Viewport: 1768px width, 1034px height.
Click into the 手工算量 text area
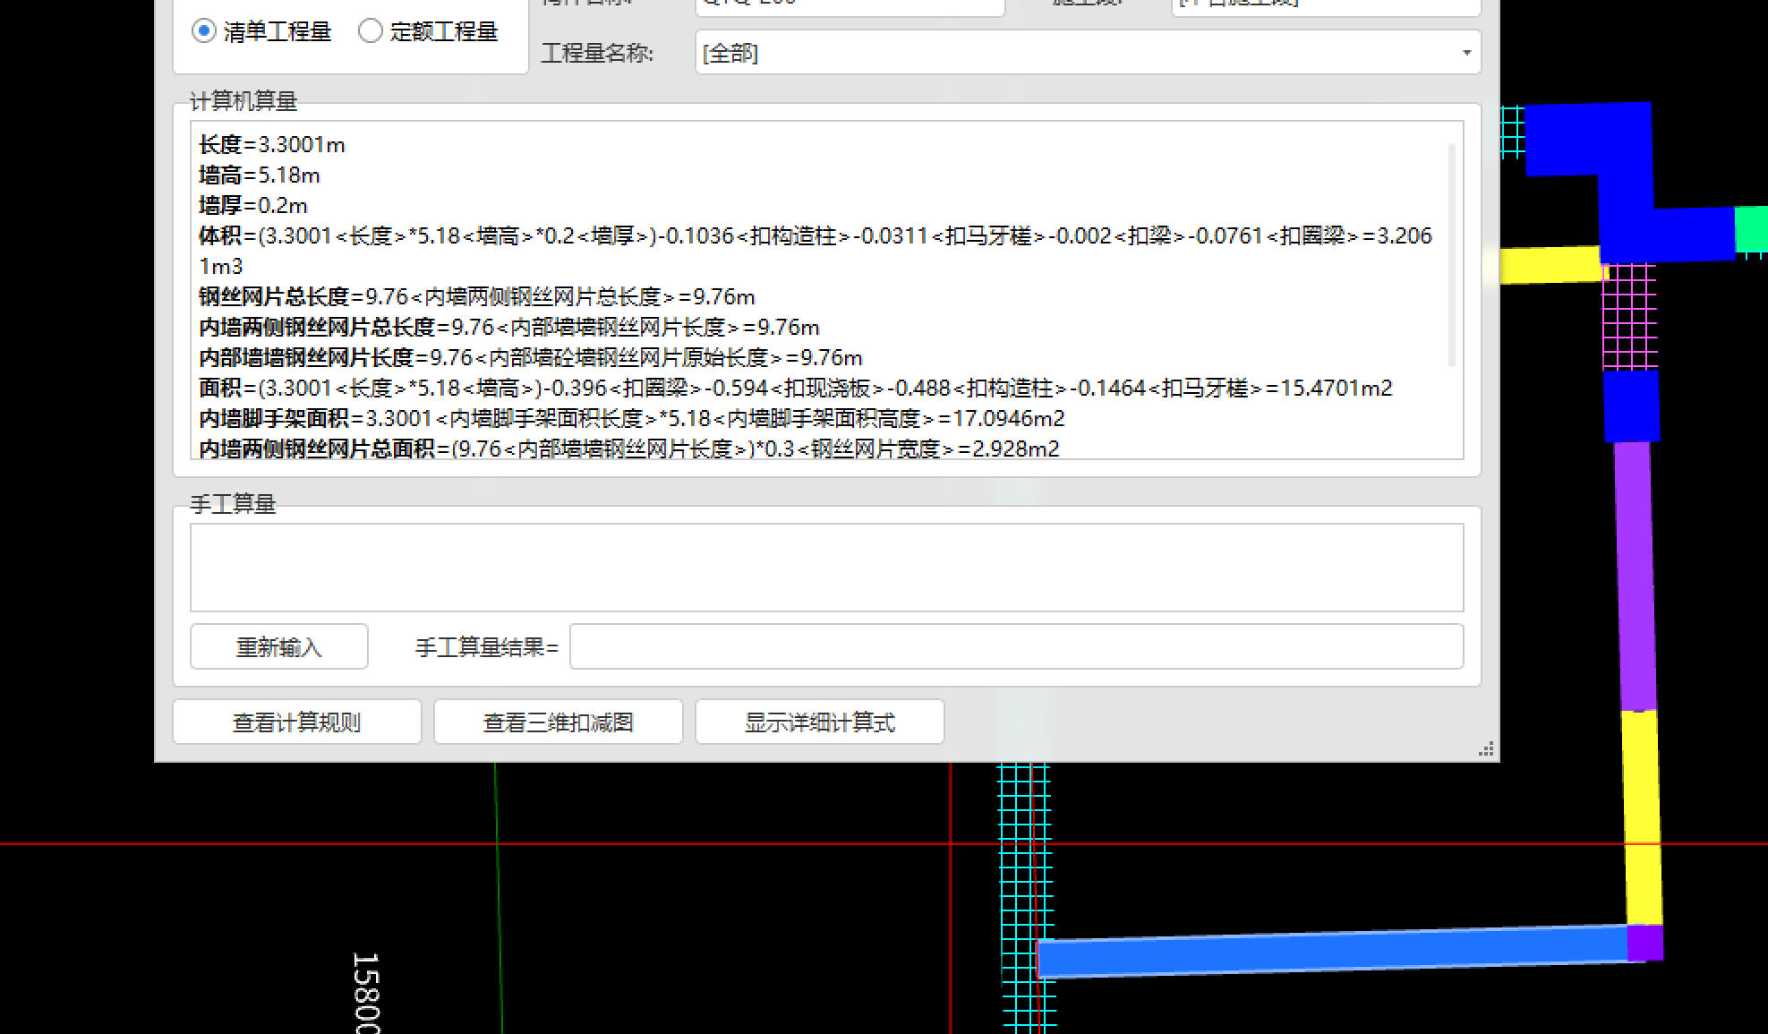(827, 568)
